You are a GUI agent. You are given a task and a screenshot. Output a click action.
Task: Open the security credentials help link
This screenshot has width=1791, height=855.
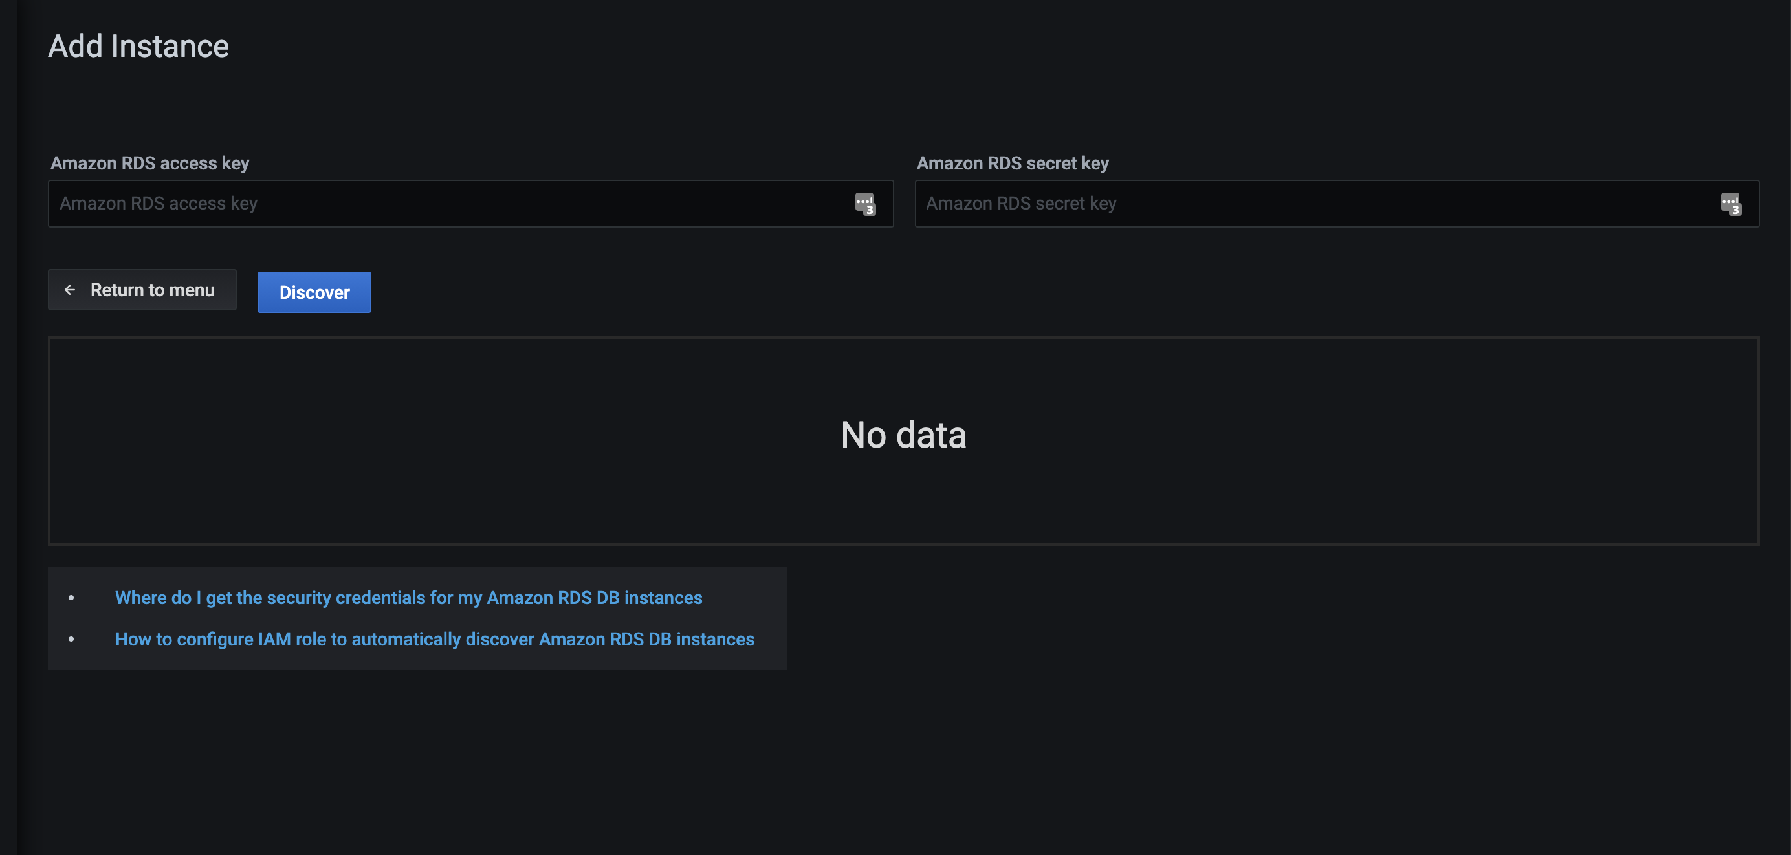408,598
